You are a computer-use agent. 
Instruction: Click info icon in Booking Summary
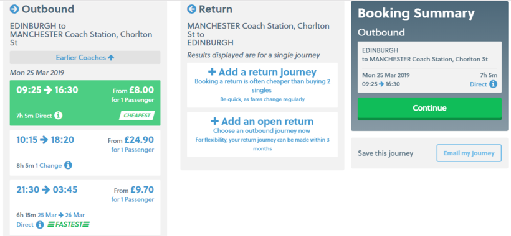coord(494,84)
